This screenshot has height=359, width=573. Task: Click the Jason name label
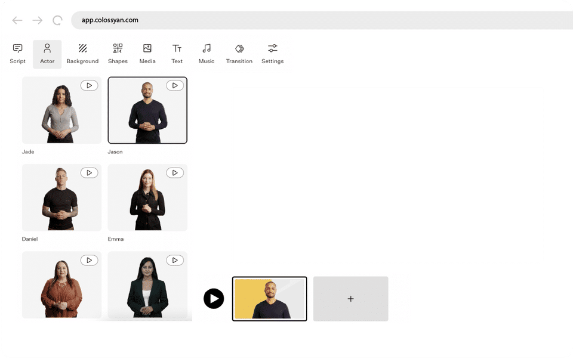[115, 151]
